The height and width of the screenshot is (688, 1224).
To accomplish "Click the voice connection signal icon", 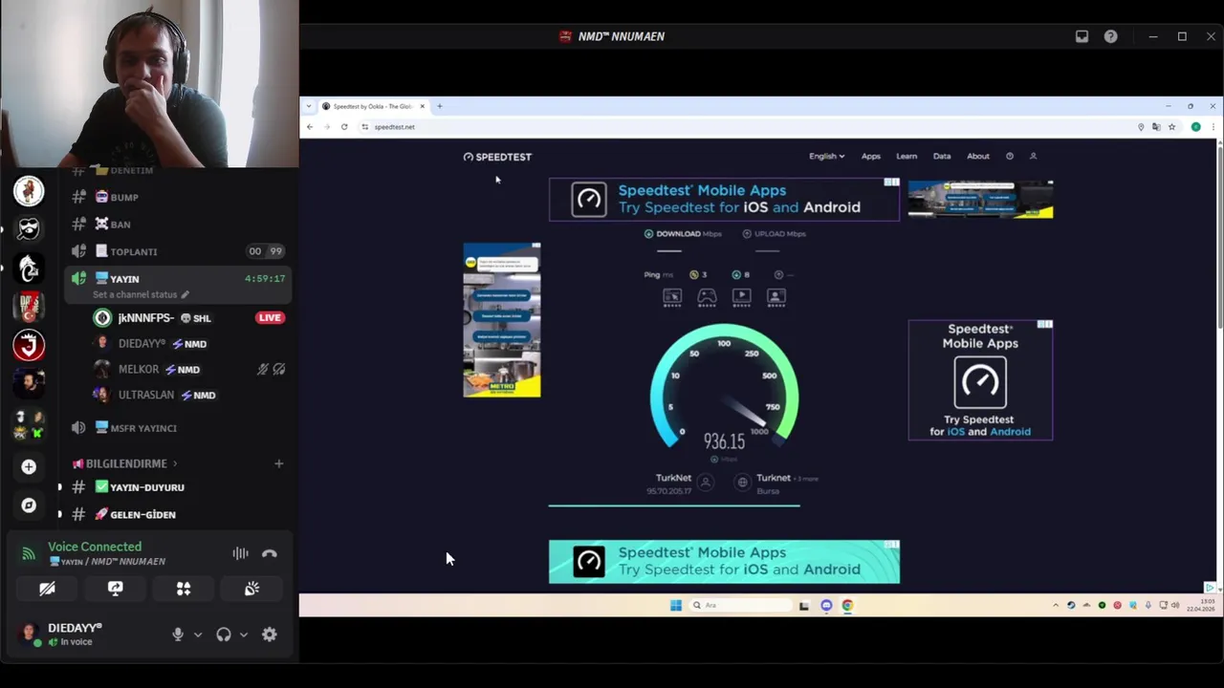I will click(29, 553).
